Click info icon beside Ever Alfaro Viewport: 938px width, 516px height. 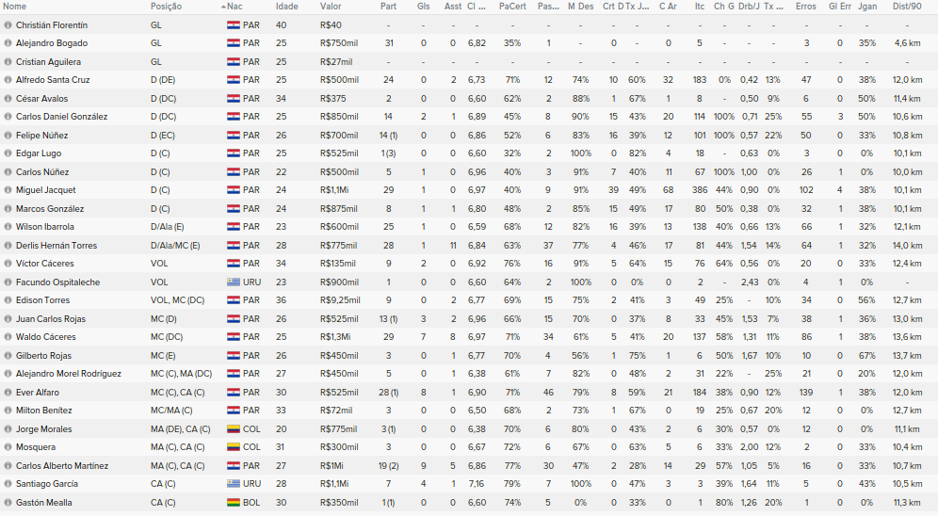8,393
